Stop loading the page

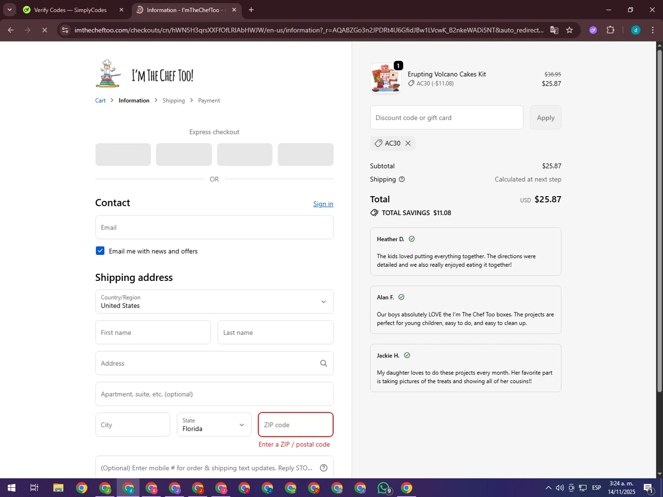[x=45, y=30]
